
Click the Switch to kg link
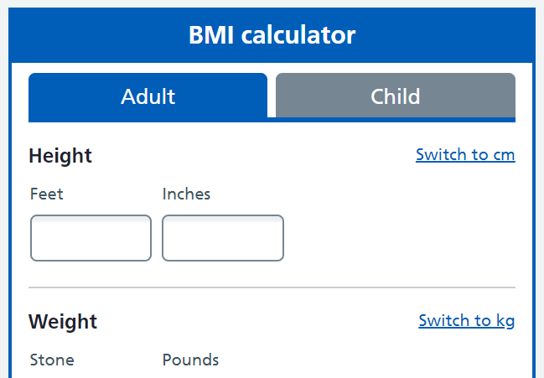coord(466,321)
